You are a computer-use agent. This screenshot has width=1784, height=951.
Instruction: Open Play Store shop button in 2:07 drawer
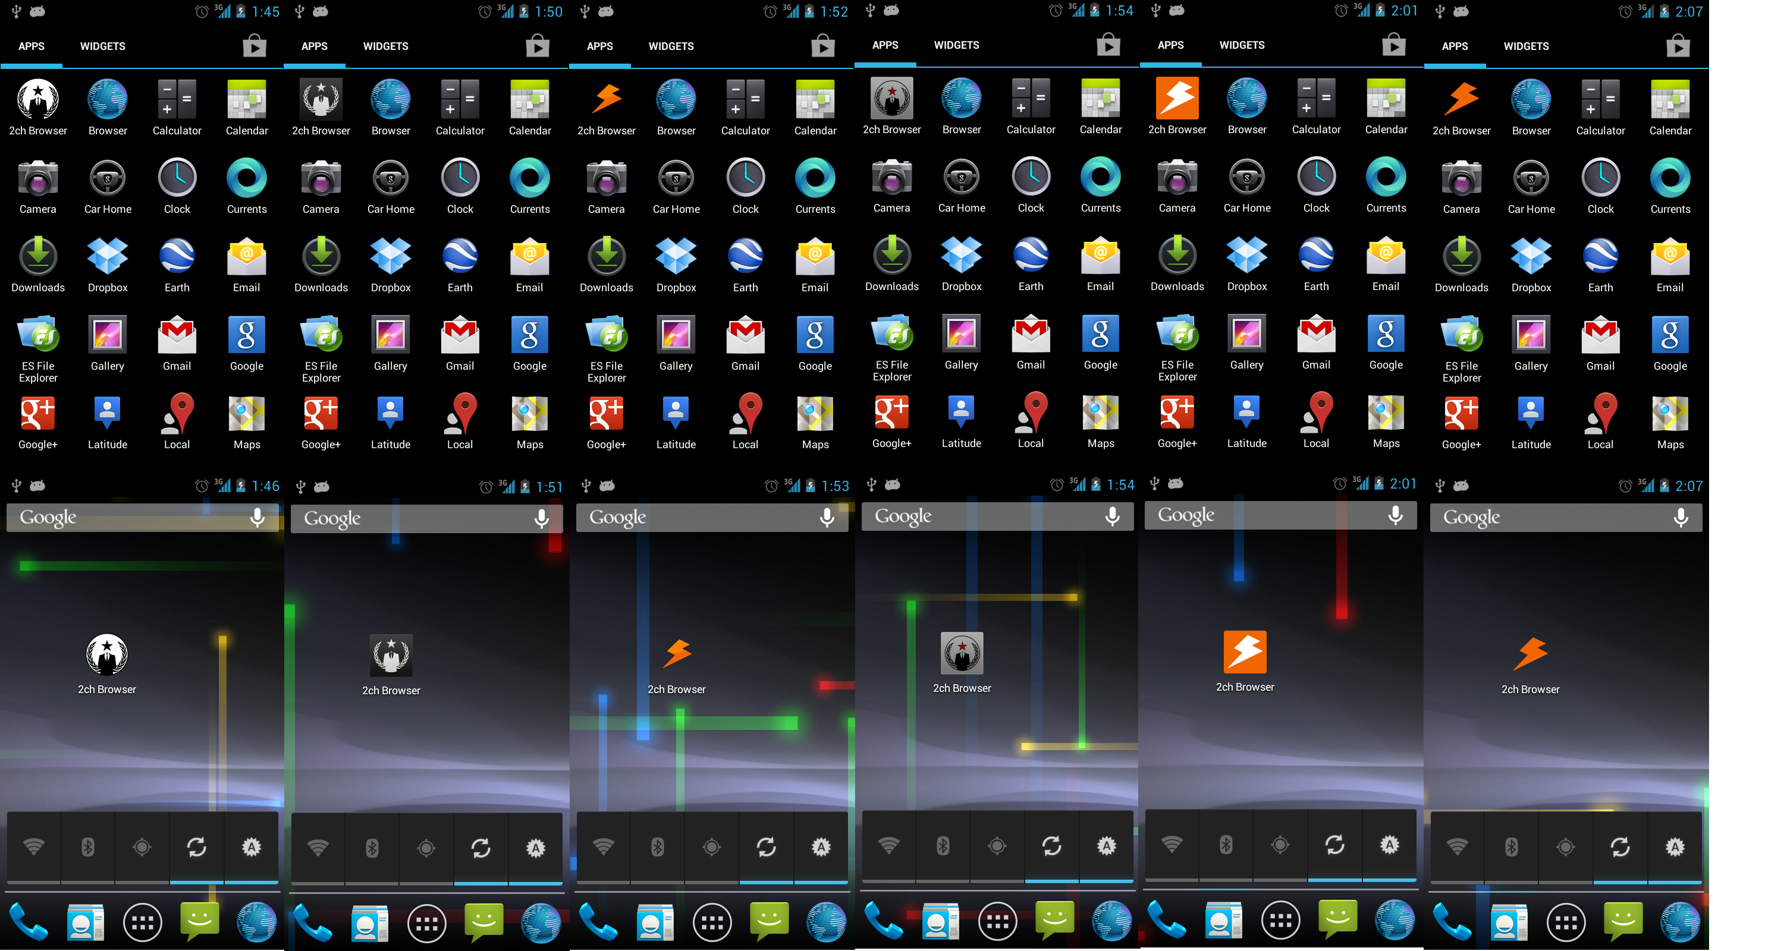[1678, 46]
